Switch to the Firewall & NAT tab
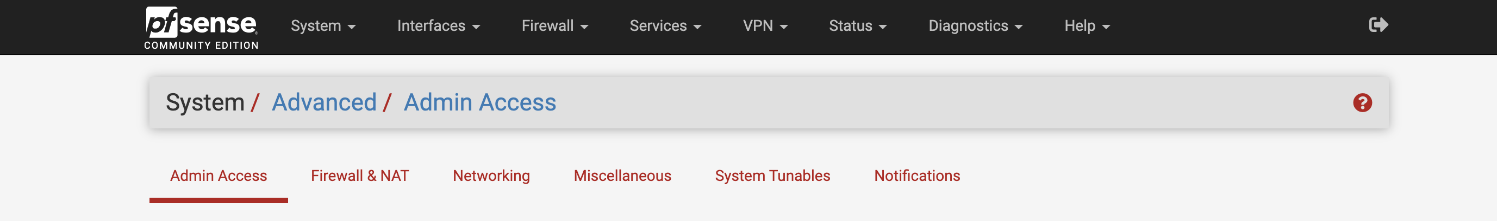This screenshot has width=1497, height=221. [360, 176]
